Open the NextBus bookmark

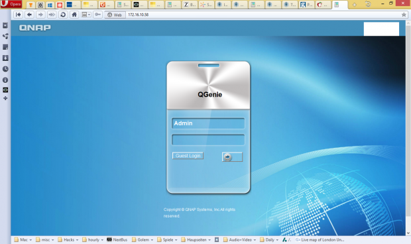[x=117, y=240]
